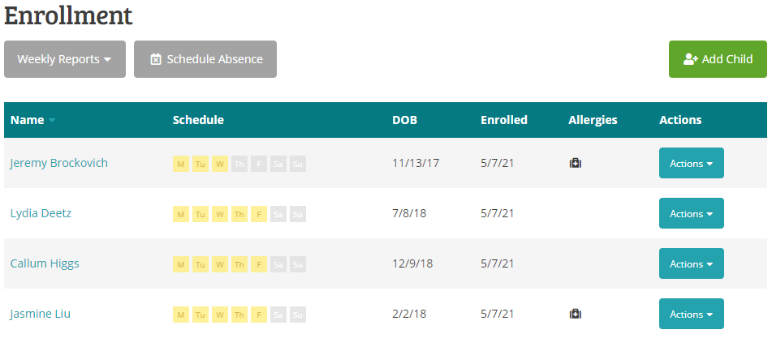The width and height of the screenshot is (772, 351).
Task: Click Jasmine Liu's allergy medical kit icon
Action: (x=576, y=314)
